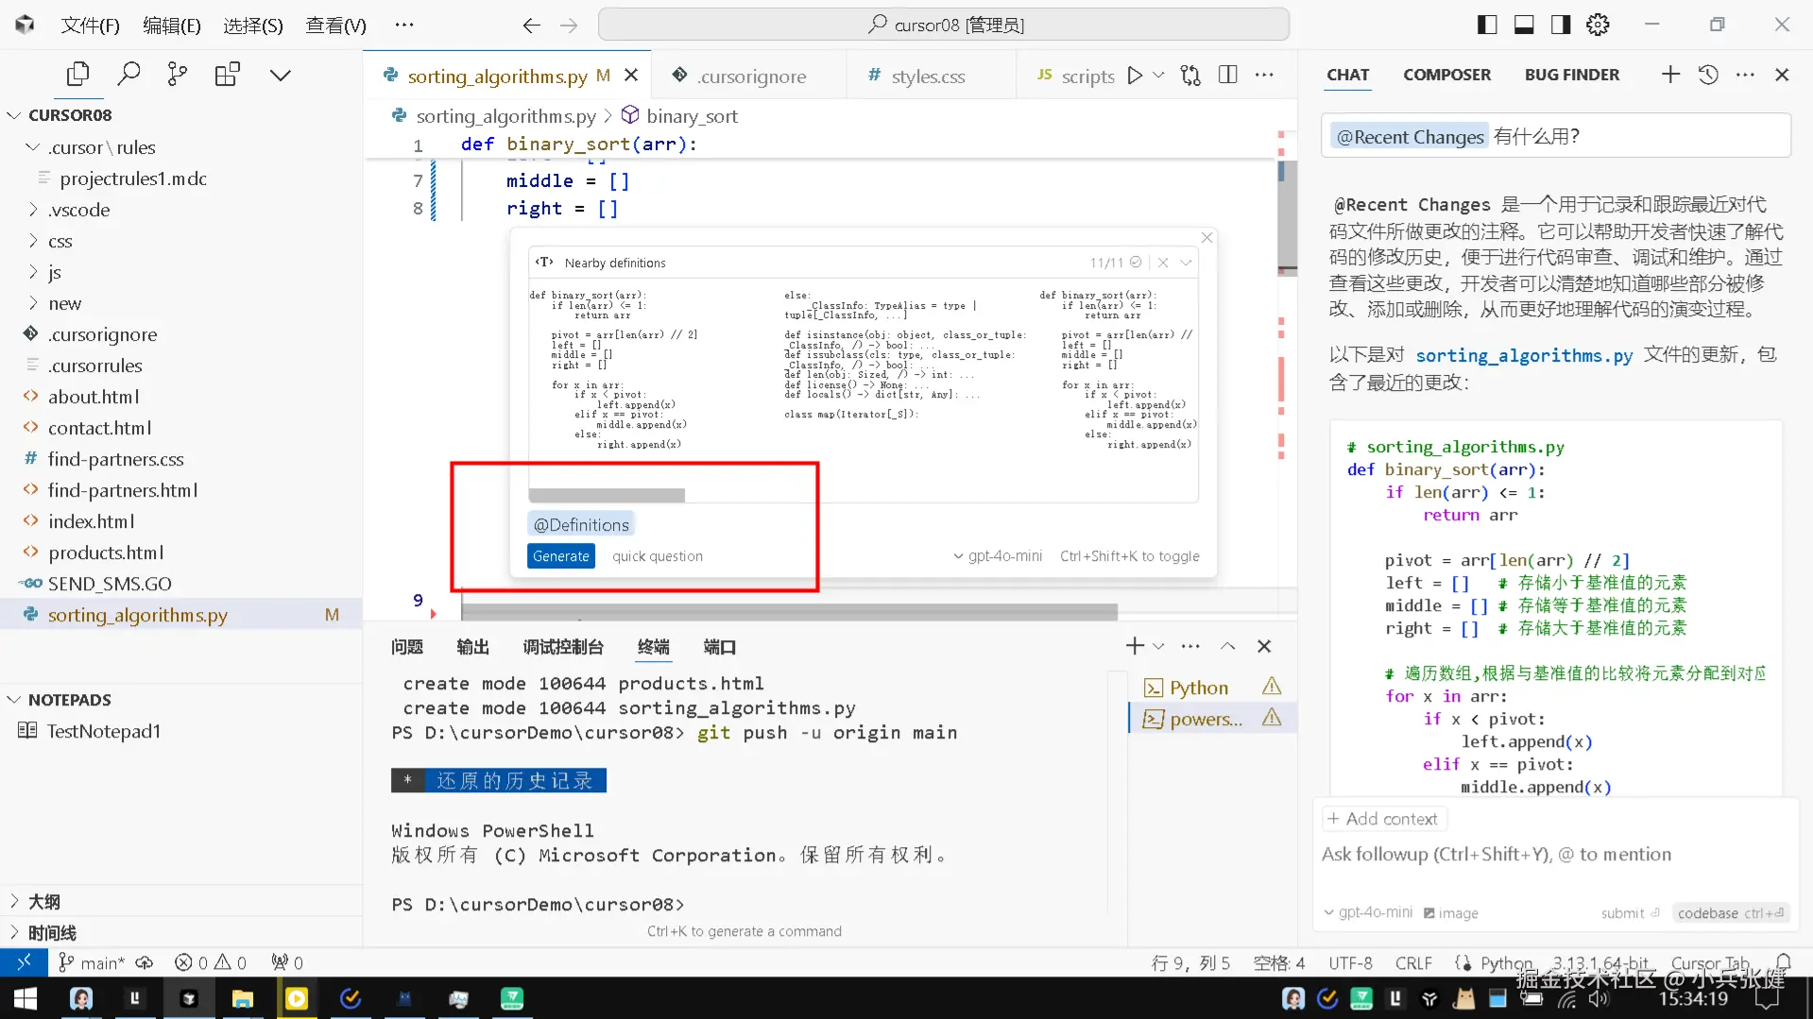This screenshot has width=1813, height=1019.
Task: Maximize the terminal panel size
Action: (1227, 646)
